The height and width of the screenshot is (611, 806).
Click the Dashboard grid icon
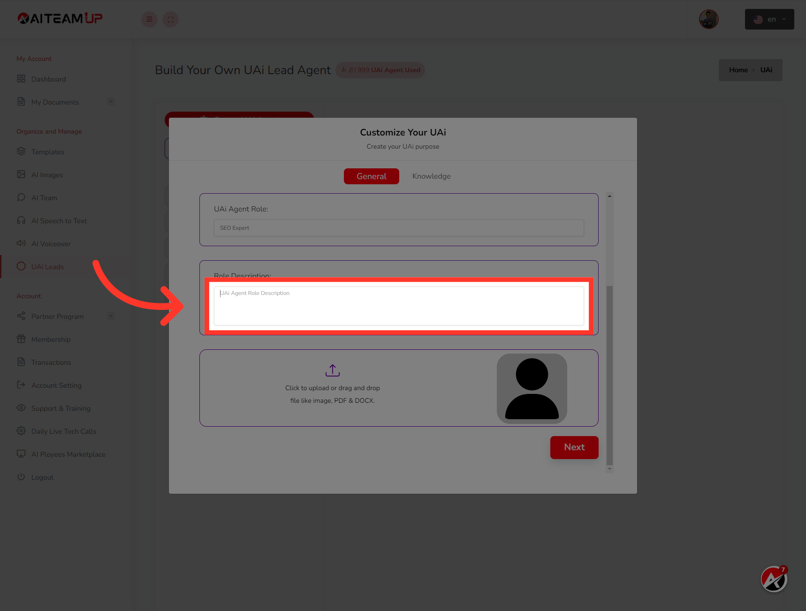click(21, 79)
